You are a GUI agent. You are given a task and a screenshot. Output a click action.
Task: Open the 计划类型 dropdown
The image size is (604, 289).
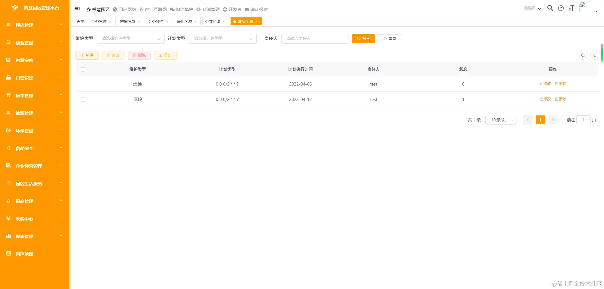pyautogui.click(x=223, y=39)
